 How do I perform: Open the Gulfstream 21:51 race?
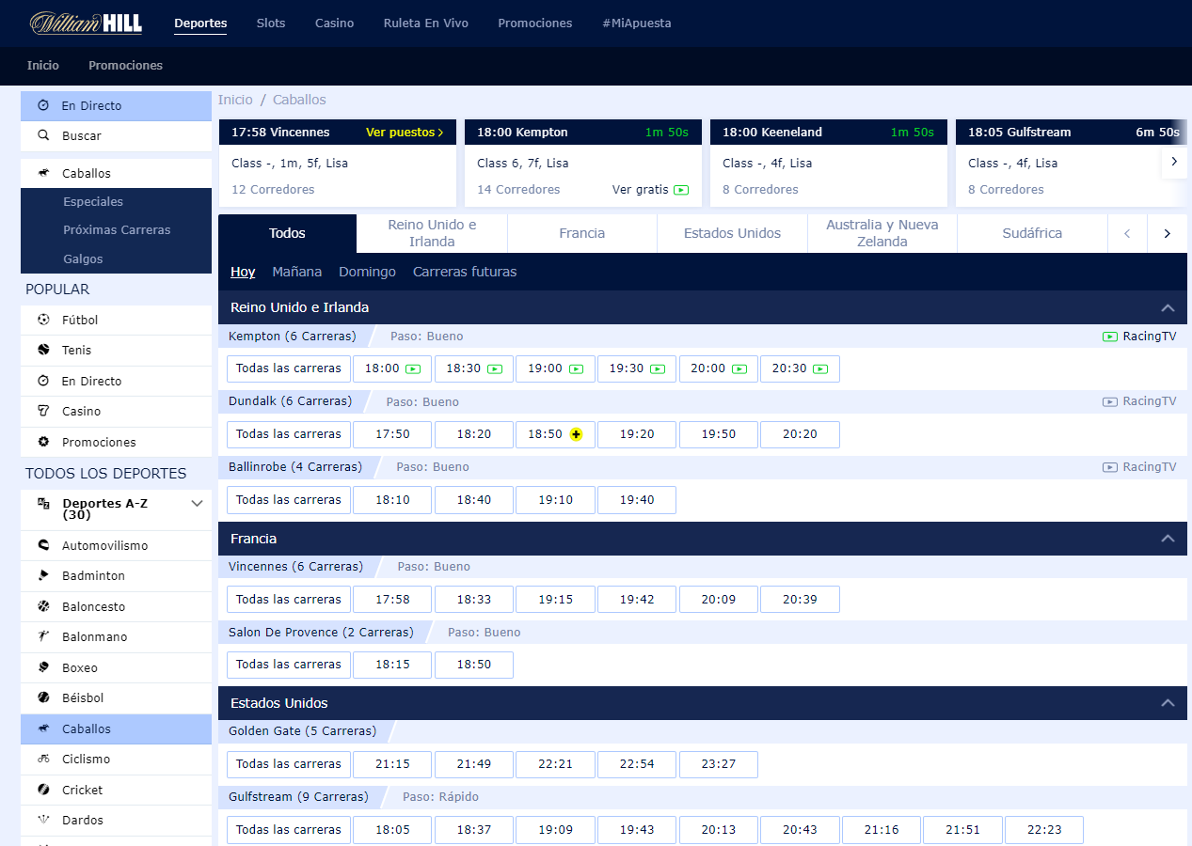coord(962,830)
